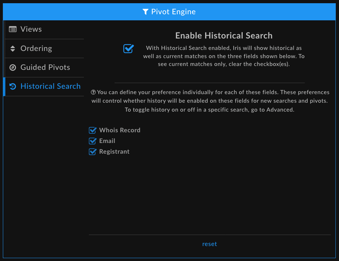Click the Historical Search clock icon
The height and width of the screenshot is (261, 339).
point(12,86)
